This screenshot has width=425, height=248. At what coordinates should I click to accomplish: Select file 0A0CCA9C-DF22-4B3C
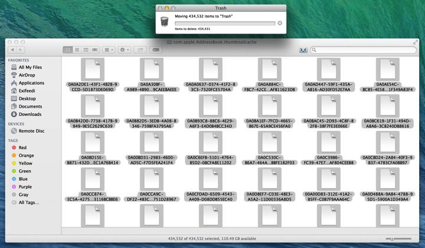[152, 185]
